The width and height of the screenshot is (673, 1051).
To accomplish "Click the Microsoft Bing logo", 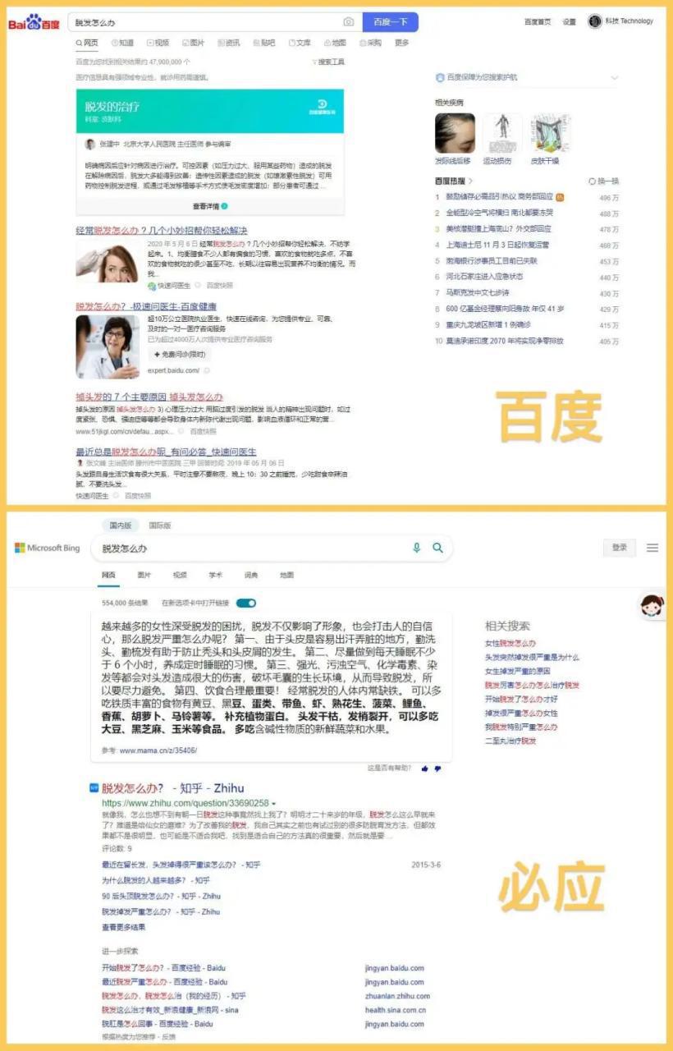I will pos(47,548).
